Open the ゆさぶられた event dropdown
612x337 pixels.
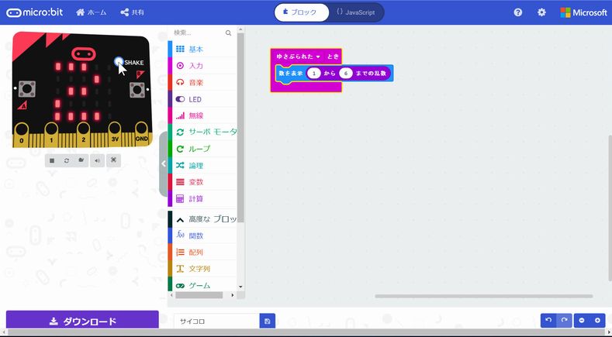coord(318,57)
